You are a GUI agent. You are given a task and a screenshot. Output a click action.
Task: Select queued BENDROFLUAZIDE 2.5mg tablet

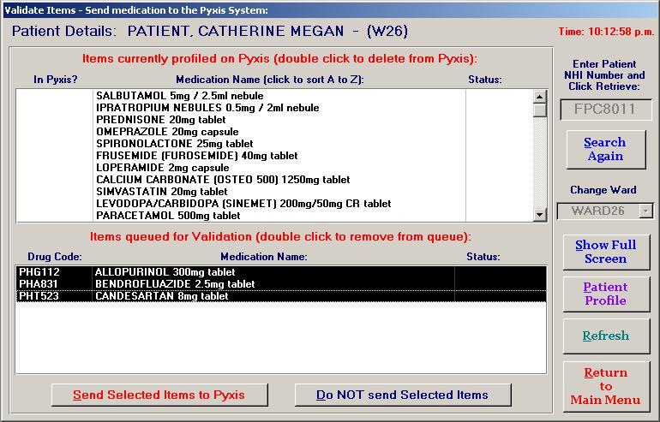(x=174, y=284)
